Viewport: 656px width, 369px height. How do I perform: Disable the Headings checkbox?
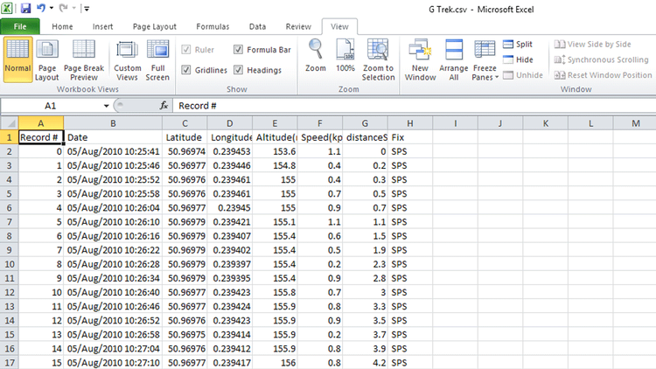pyautogui.click(x=240, y=70)
